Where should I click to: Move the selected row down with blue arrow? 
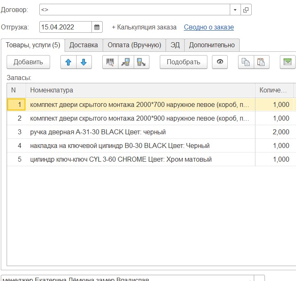pyautogui.click(x=84, y=62)
